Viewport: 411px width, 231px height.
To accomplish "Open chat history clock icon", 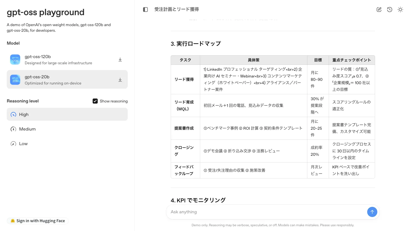I will [x=390, y=10].
